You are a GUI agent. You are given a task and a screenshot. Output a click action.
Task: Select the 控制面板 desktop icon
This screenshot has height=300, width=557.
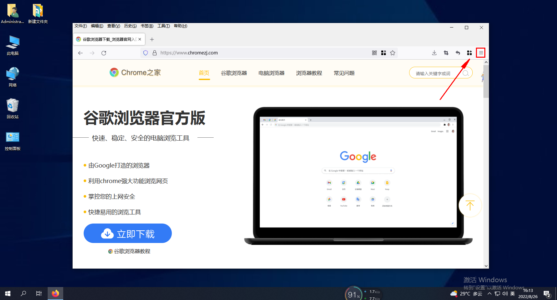pos(13,141)
